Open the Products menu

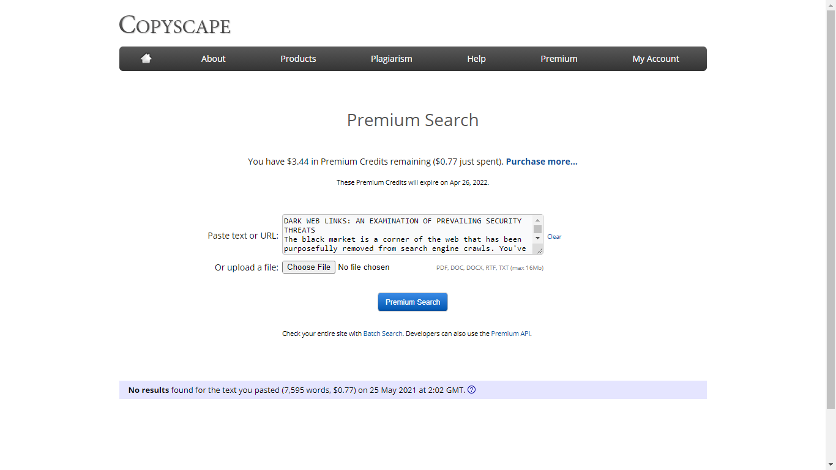tap(298, 59)
